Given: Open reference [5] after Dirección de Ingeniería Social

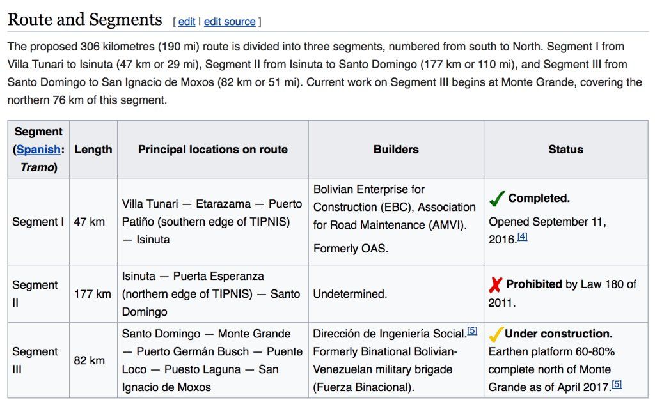Looking at the screenshot, I should click(472, 331).
